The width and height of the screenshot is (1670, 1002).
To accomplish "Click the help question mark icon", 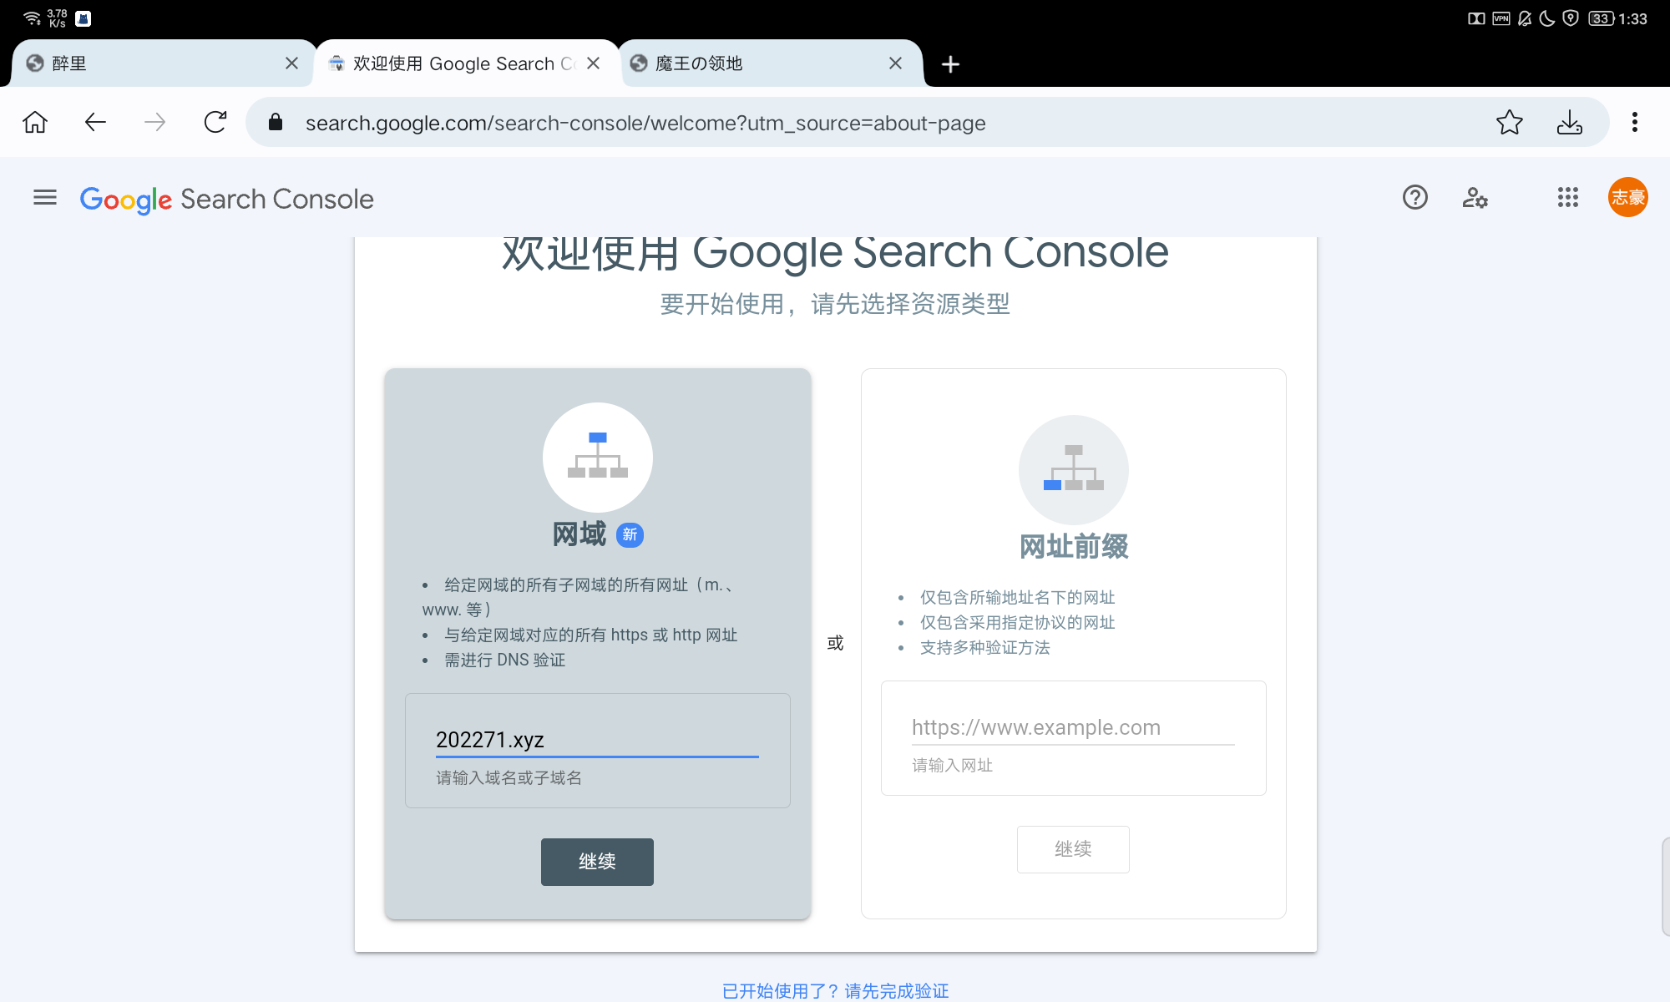I will click(1414, 198).
